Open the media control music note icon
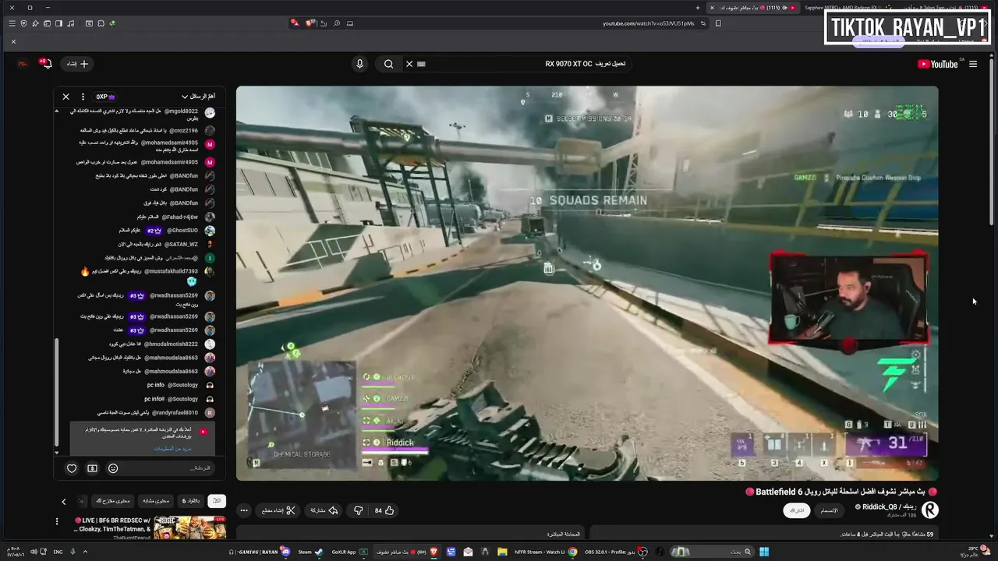 coord(70,23)
